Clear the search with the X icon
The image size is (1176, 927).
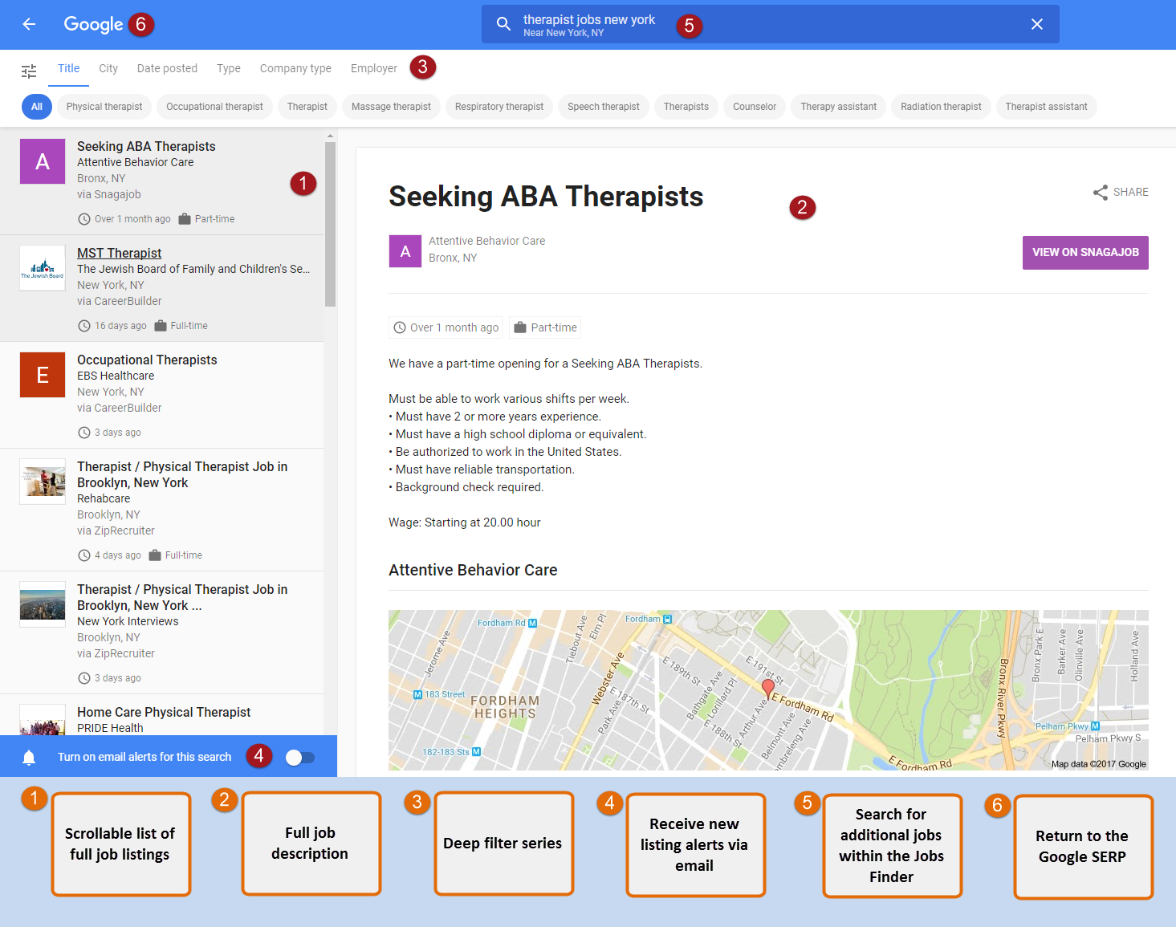coord(1036,24)
